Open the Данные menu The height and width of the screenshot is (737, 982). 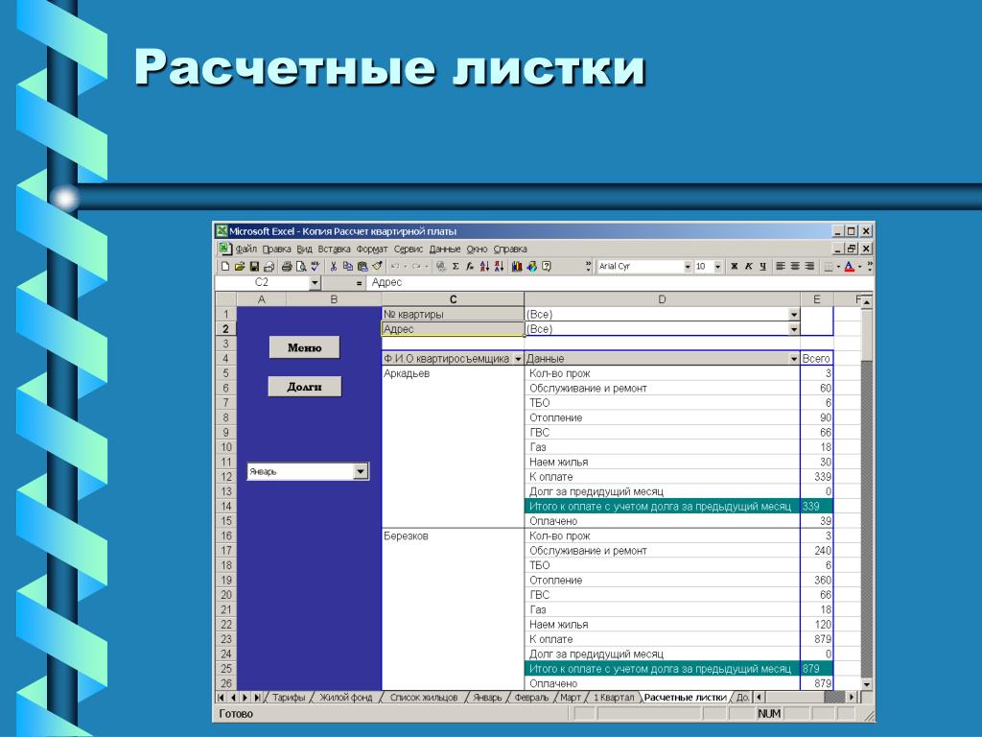click(445, 249)
